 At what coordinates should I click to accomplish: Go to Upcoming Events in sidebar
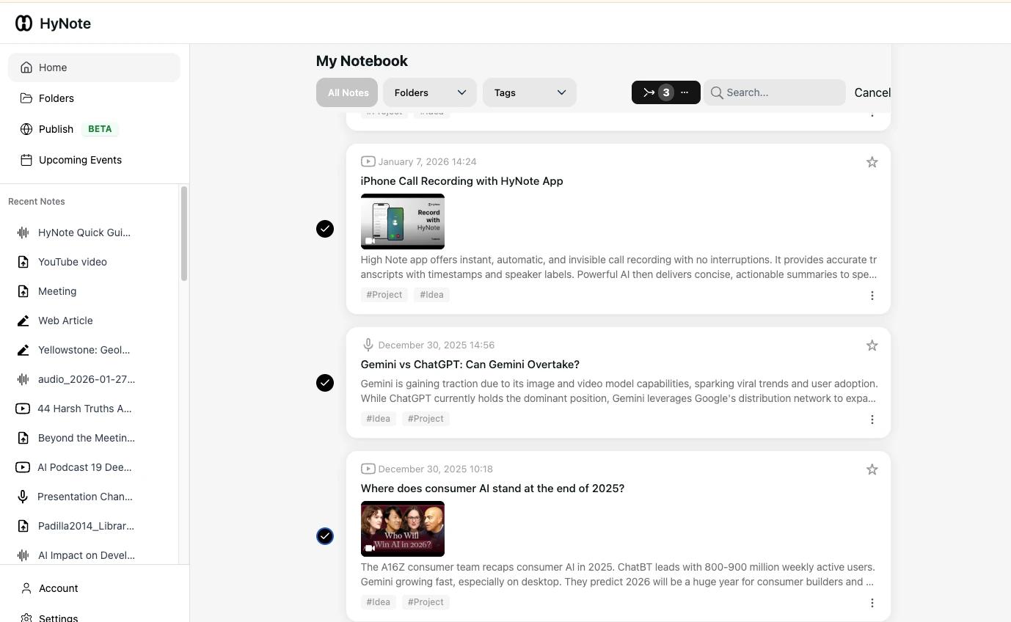point(80,160)
